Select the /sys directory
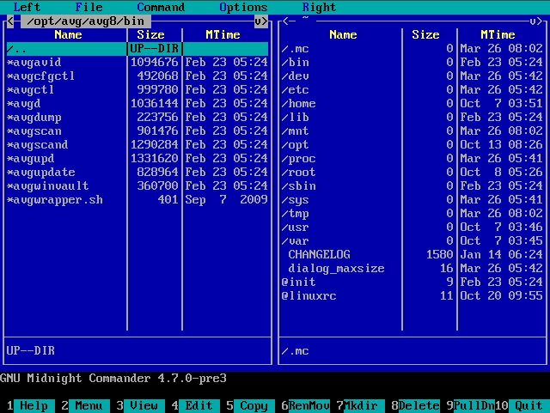Image resolution: width=550 pixels, height=413 pixels. [x=412, y=200]
